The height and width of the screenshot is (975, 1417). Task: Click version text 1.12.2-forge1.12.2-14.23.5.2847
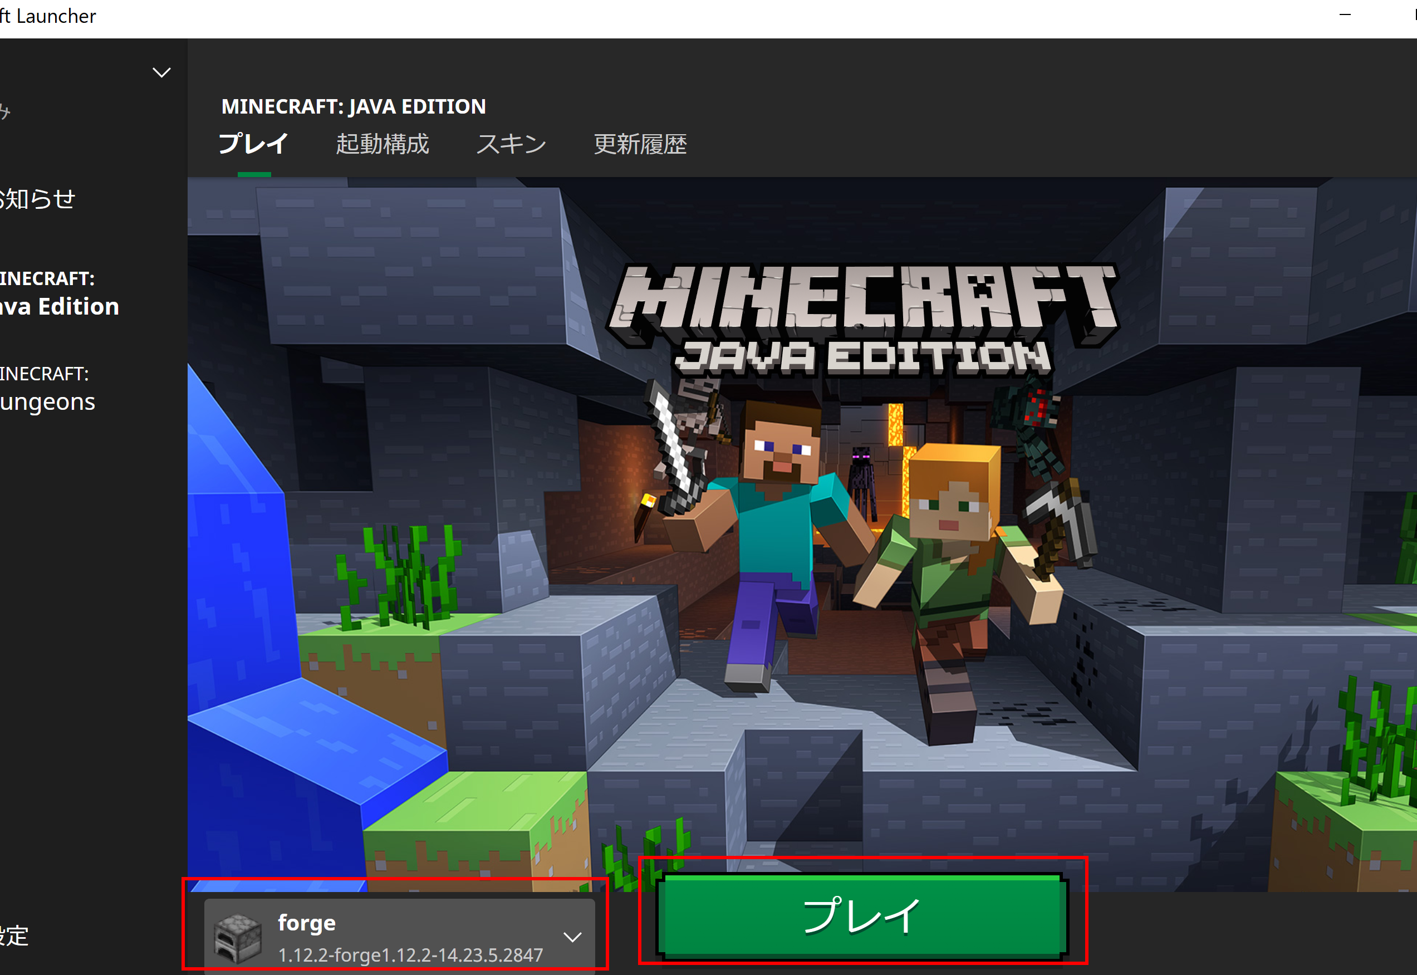410,955
